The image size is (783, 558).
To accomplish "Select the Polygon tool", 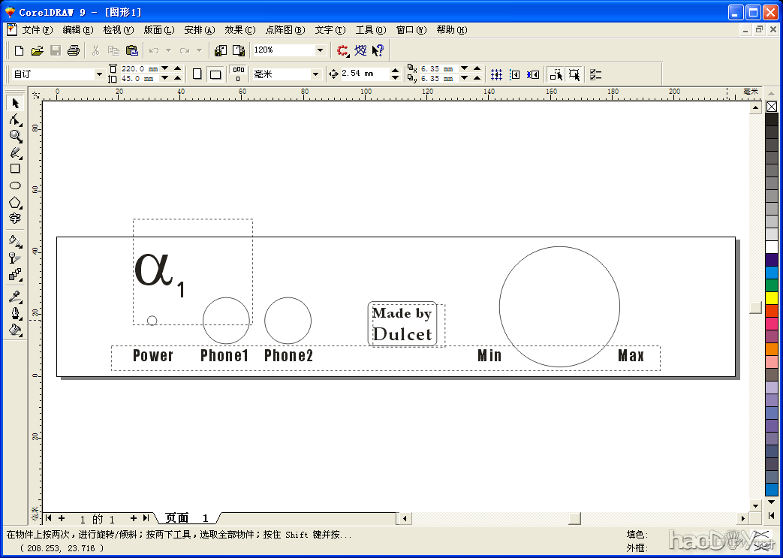I will click(x=15, y=202).
